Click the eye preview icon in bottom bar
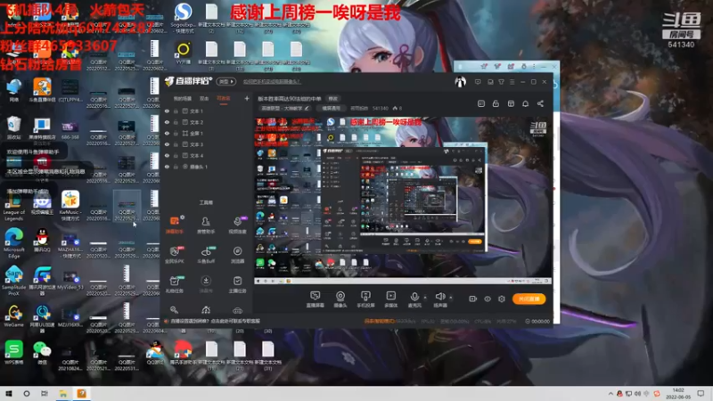This screenshot has height=401, width=713. point(487,299)
